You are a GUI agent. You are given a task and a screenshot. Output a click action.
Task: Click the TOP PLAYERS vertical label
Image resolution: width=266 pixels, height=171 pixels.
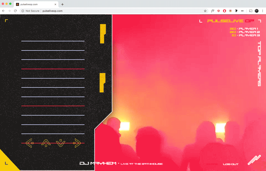click(x=259, y=64)
